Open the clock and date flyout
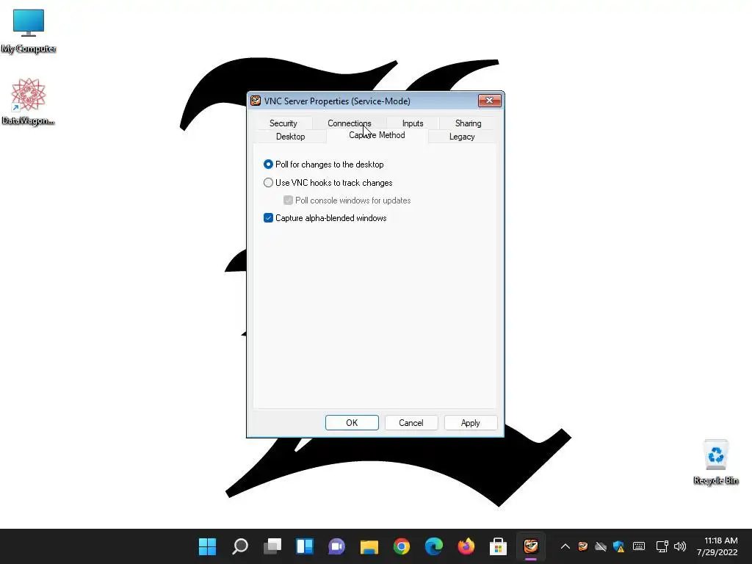This screenshot has width=752, height=564. click(x=717, y=546)
